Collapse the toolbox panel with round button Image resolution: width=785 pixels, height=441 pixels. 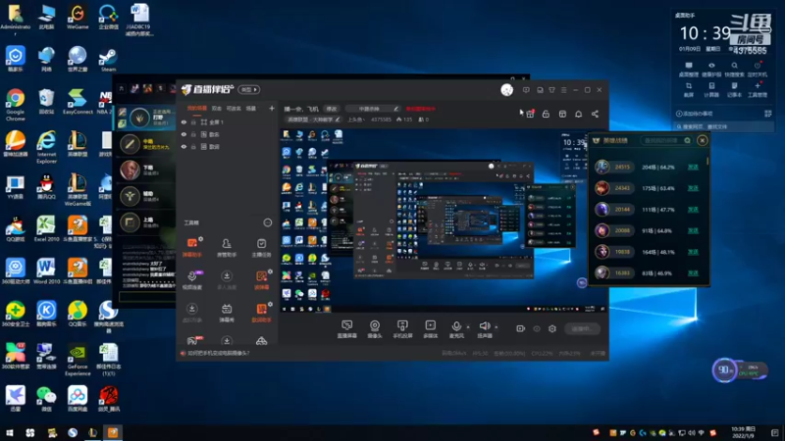point(267,222)
